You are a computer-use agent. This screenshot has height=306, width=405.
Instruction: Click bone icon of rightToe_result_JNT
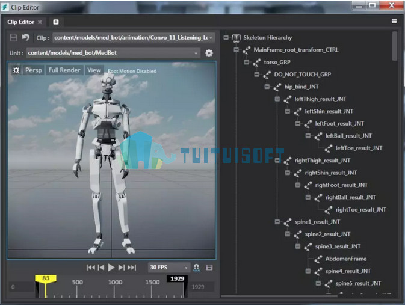click(x=329, y=210)
